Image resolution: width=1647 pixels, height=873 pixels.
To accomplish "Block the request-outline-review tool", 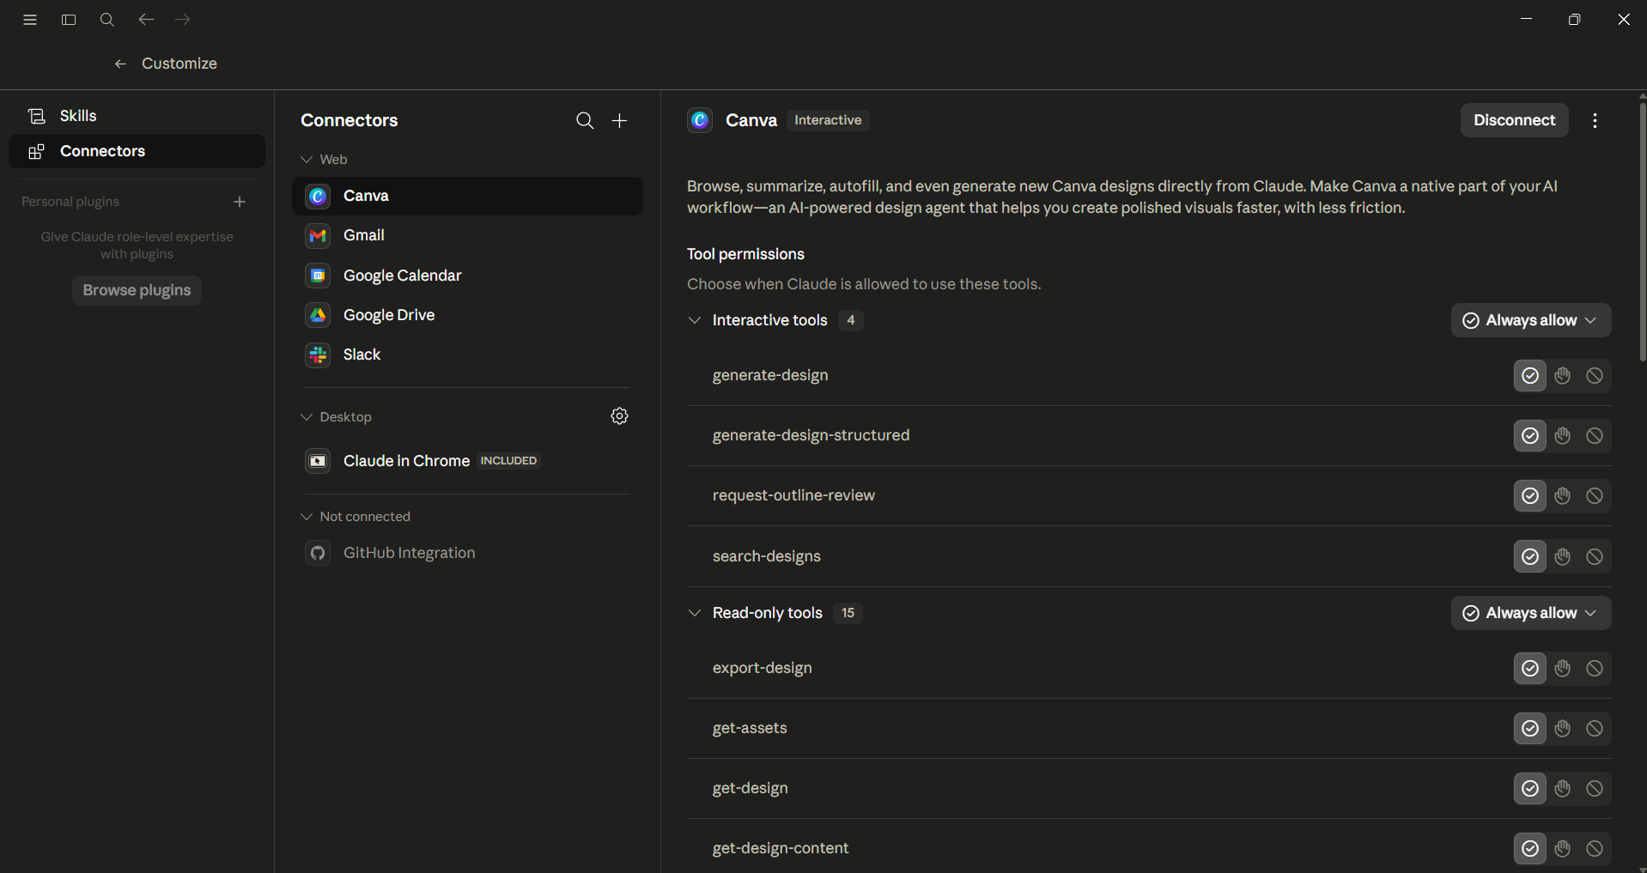I will 1594,496.
